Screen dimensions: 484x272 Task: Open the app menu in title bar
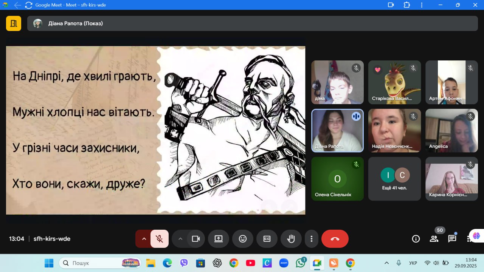point(422,5)
